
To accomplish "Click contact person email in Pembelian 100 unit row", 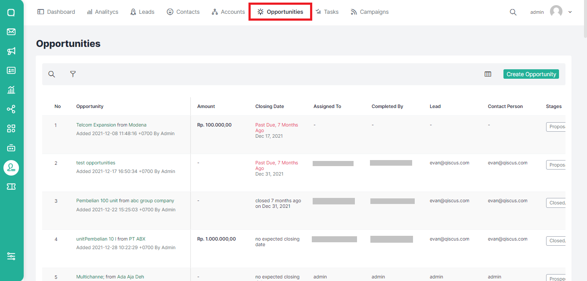I will [x=508, y=201].
